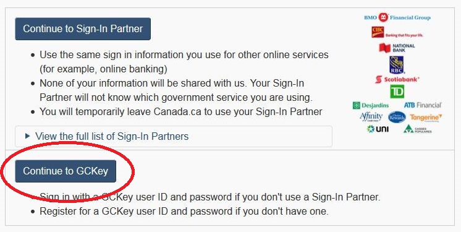Click the bullet text about using same sign in information

[x=184, y=62]
